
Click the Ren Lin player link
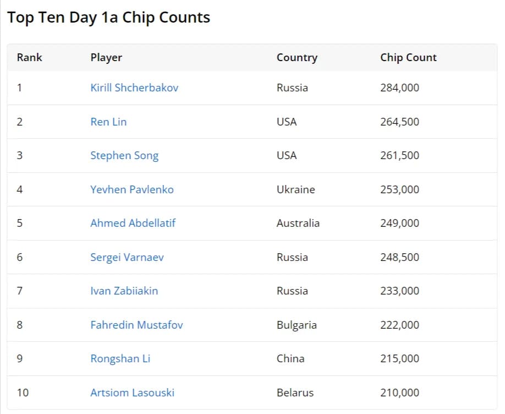[x=108, y=122]
